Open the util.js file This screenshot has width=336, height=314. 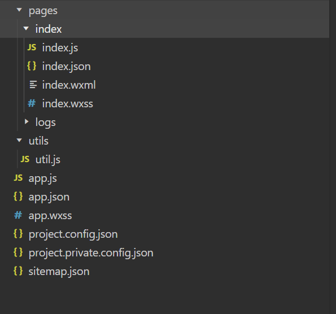(x=48, y=160)
